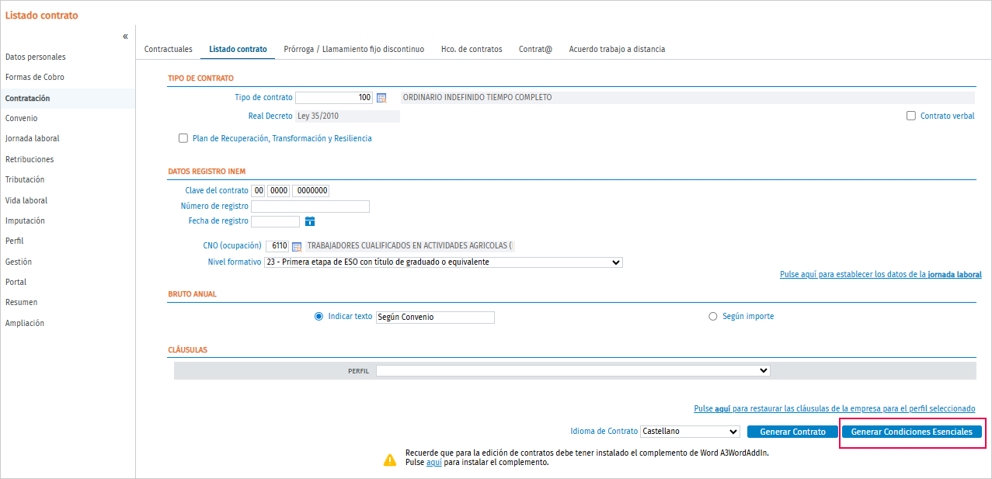The image size is (992, 479).
Task: Open the Tipo de contrato lookup icon
Action: (x=381, y=98)
